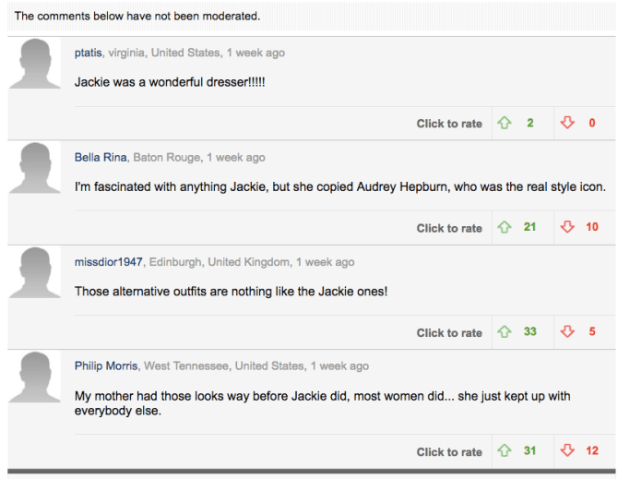The height and width of the screenshot is (479, 618).
Task: Downvote missdior1947's comment
Action: point(567,332)
